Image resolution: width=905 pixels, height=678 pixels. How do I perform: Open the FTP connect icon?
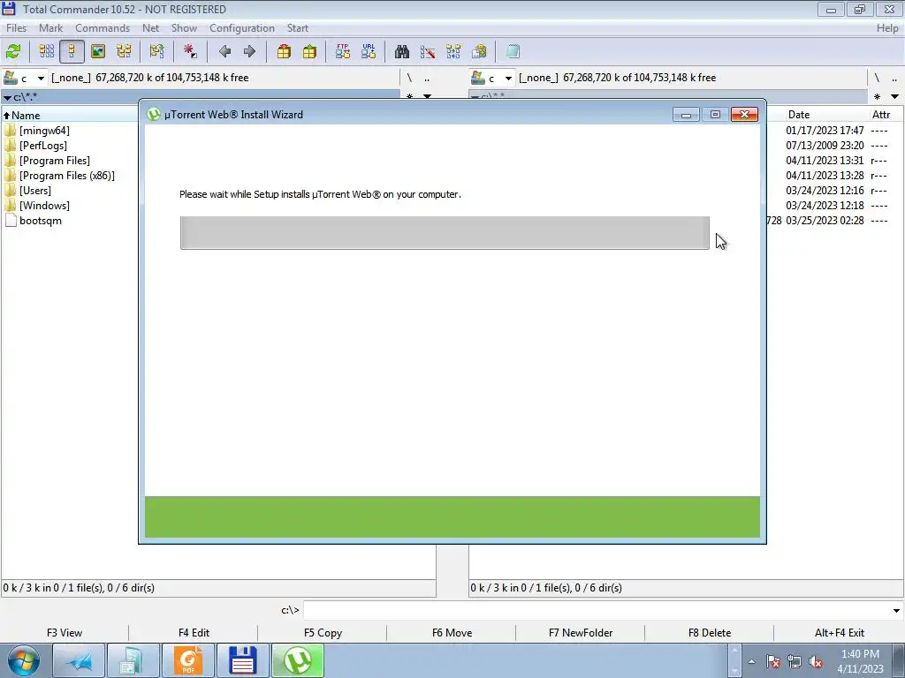[x=343, y=51]
